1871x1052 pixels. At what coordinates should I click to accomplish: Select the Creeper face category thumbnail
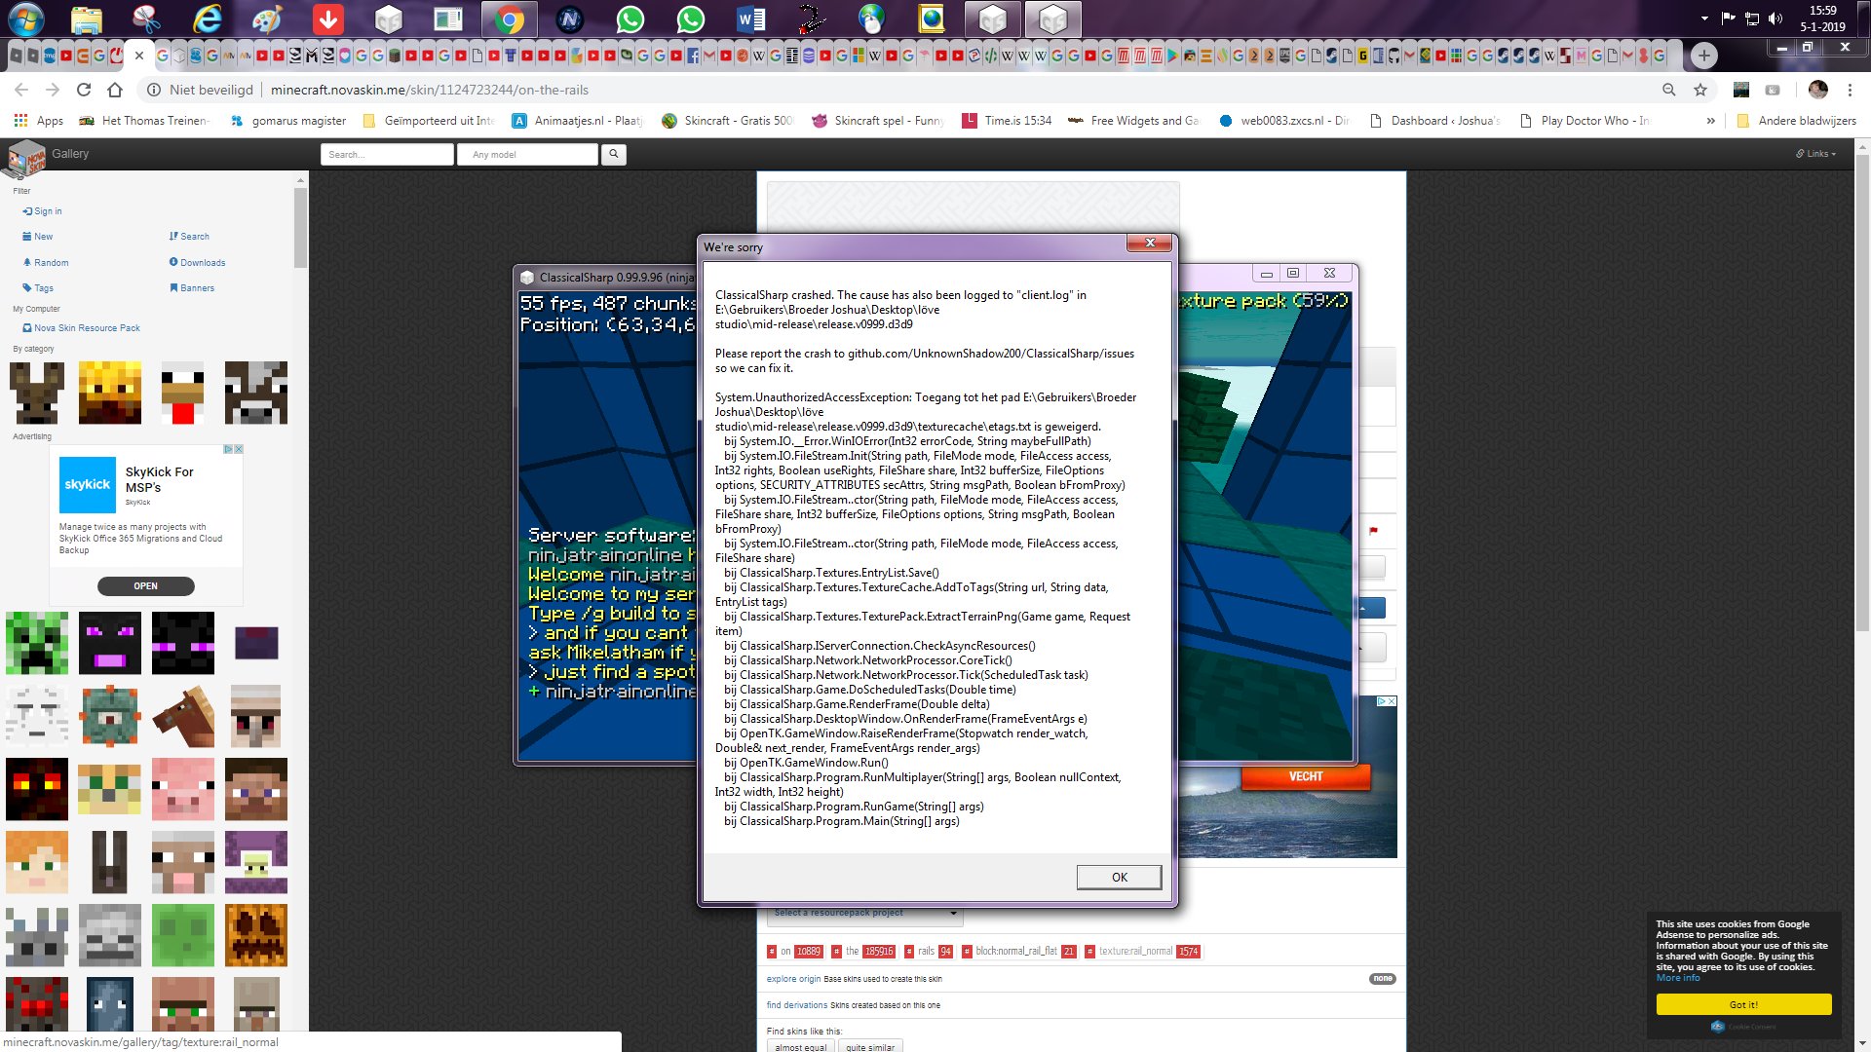click(37, 643)
